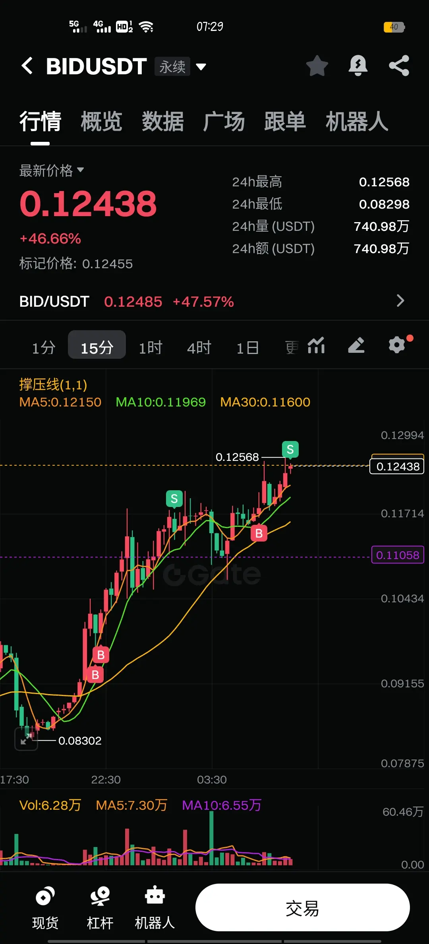Go back using the left arrow
429x944 pixels.
(x=27, y=66)
